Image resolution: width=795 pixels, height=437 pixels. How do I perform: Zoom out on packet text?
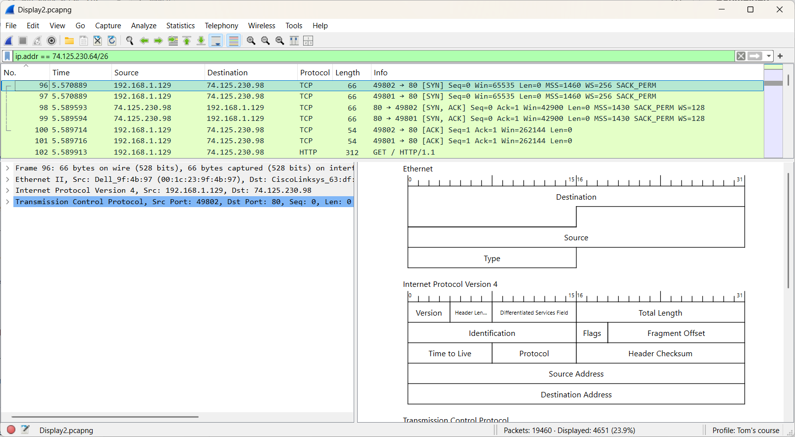coord(265,41)
